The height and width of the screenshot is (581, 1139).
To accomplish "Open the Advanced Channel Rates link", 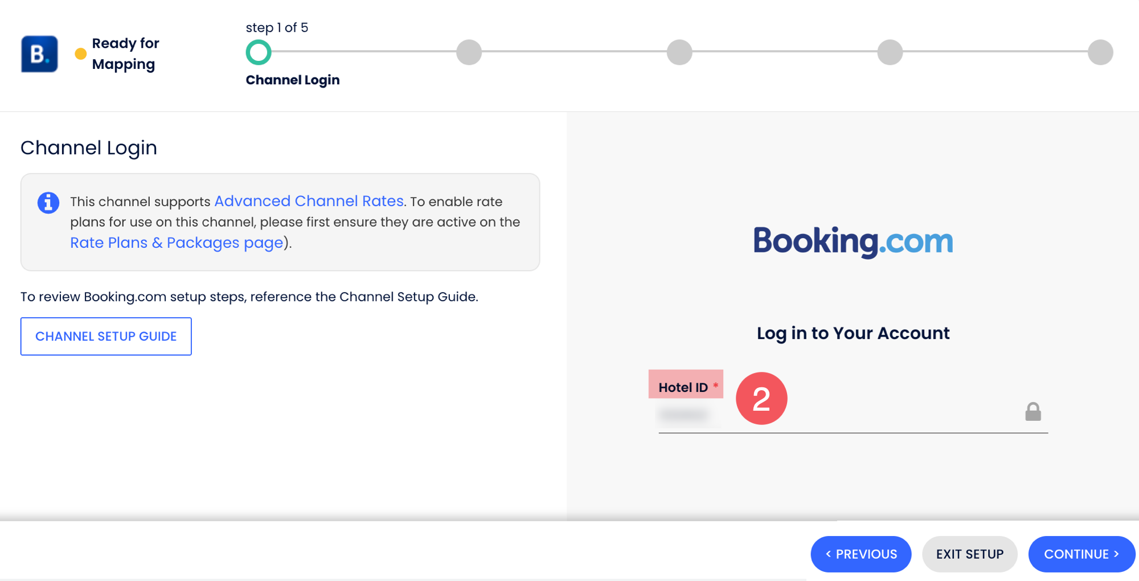I will click(309, 201).
